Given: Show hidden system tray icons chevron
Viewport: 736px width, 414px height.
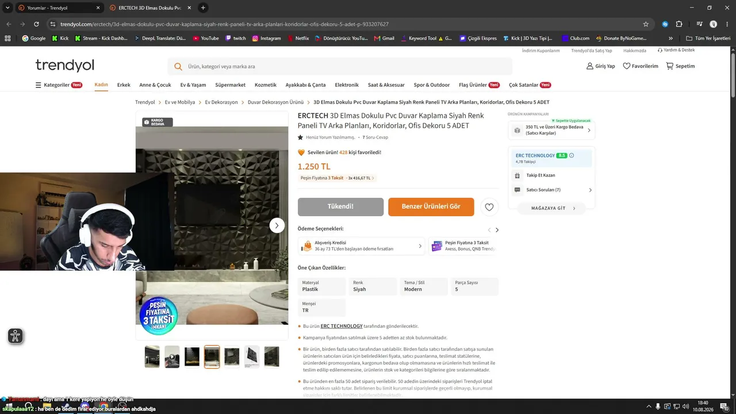Looking at the screenshot, I should [649, 407].
